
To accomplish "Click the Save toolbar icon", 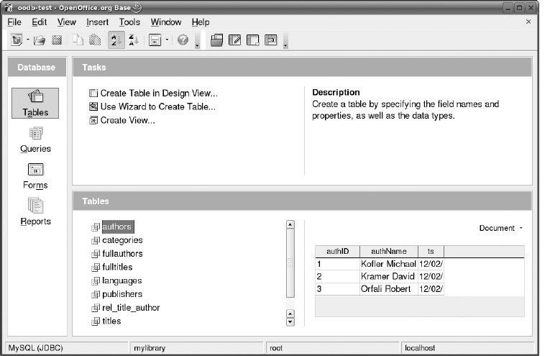I will click(57, 40).
